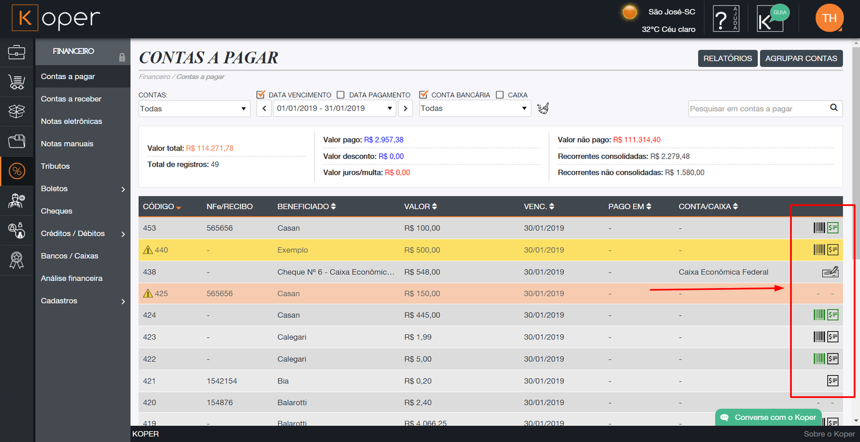The width and height of the screenshot is (860, 442).
Task: Open the help question mark icon
Action: 725,19
